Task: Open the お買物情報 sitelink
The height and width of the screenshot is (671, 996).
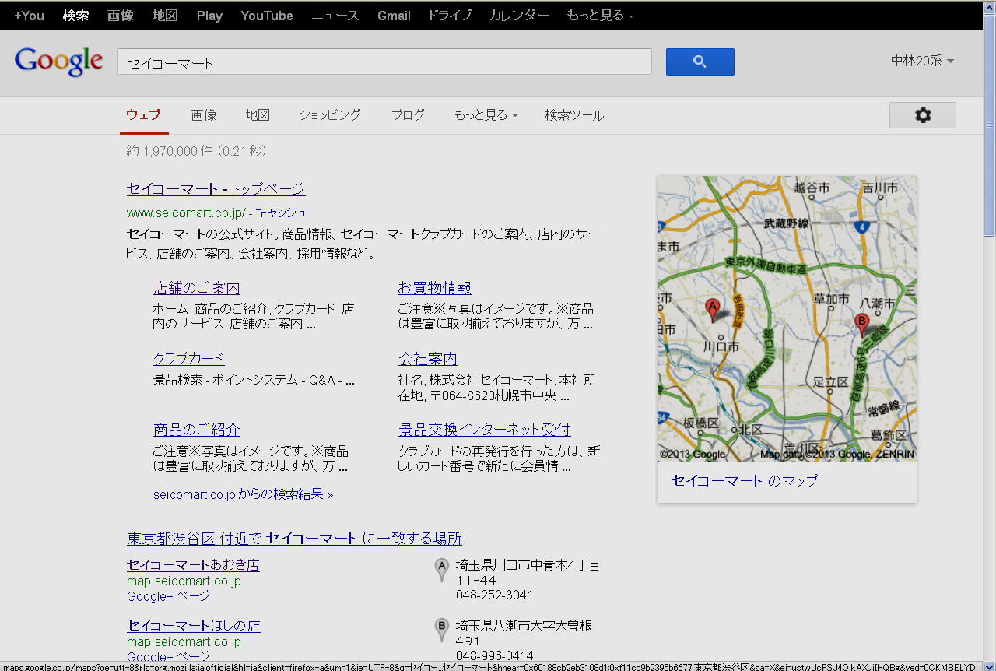Action: pos(434,288)
